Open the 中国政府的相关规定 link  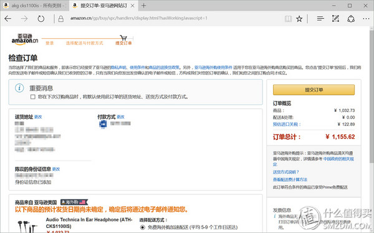click(338, 159)
